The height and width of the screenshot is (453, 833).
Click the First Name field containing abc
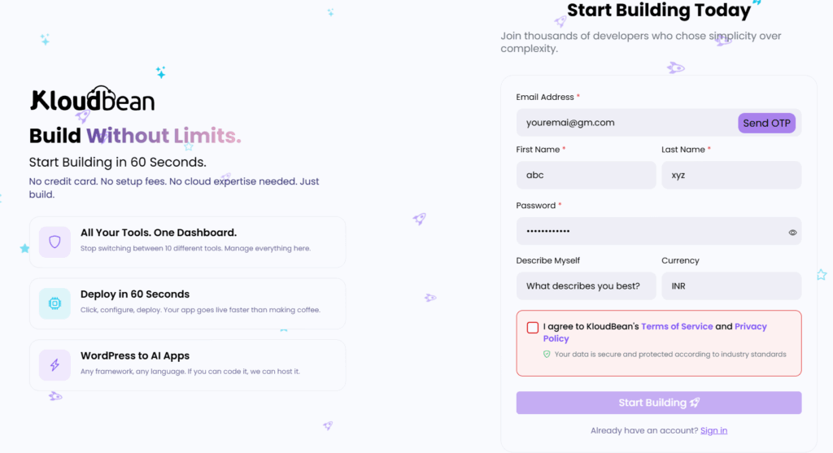coord(586,175)
